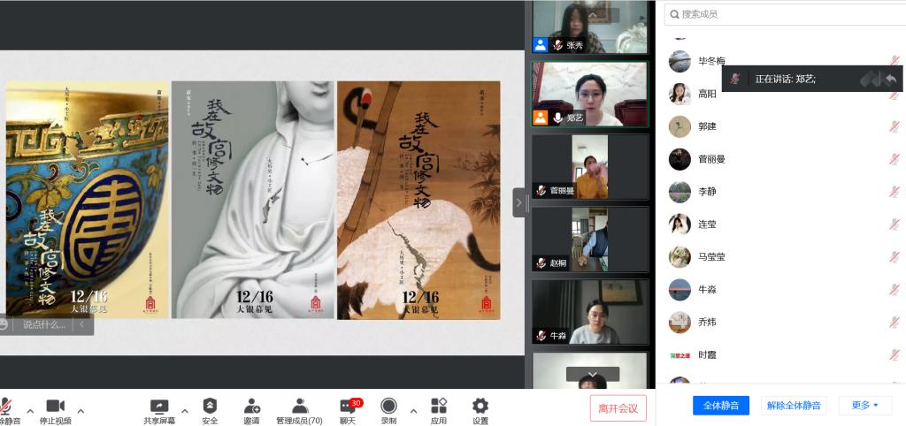Viewport: 906px width, 426px height.
Task: Open the share screen icon
Action: point(159,406)
